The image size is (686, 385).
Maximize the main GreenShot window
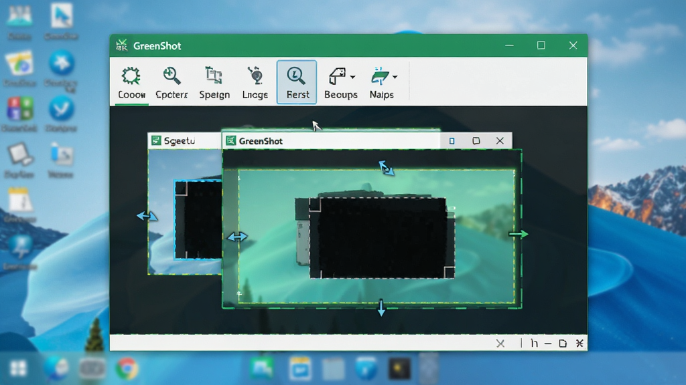541,45
